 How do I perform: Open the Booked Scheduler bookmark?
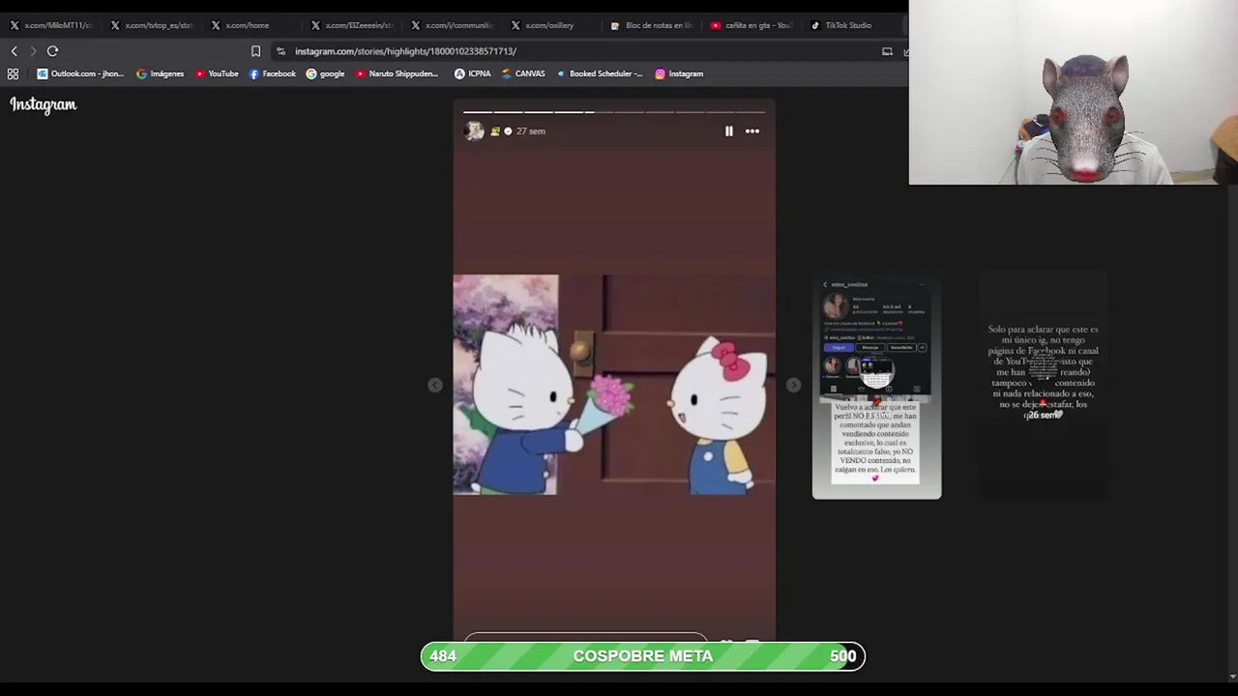[599, 73]
